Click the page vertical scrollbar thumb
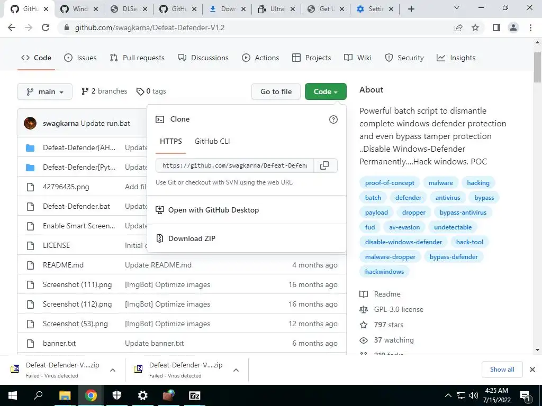542x406 pixels. (x=537, y=68)
